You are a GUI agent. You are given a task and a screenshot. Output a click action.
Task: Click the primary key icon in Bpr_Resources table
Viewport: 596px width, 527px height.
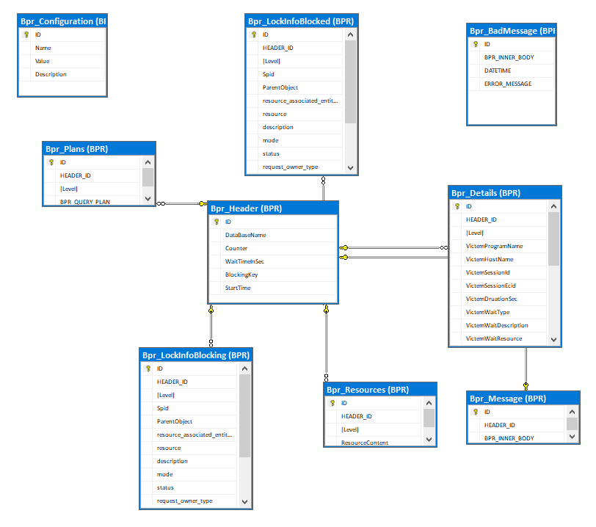(332, 403)
